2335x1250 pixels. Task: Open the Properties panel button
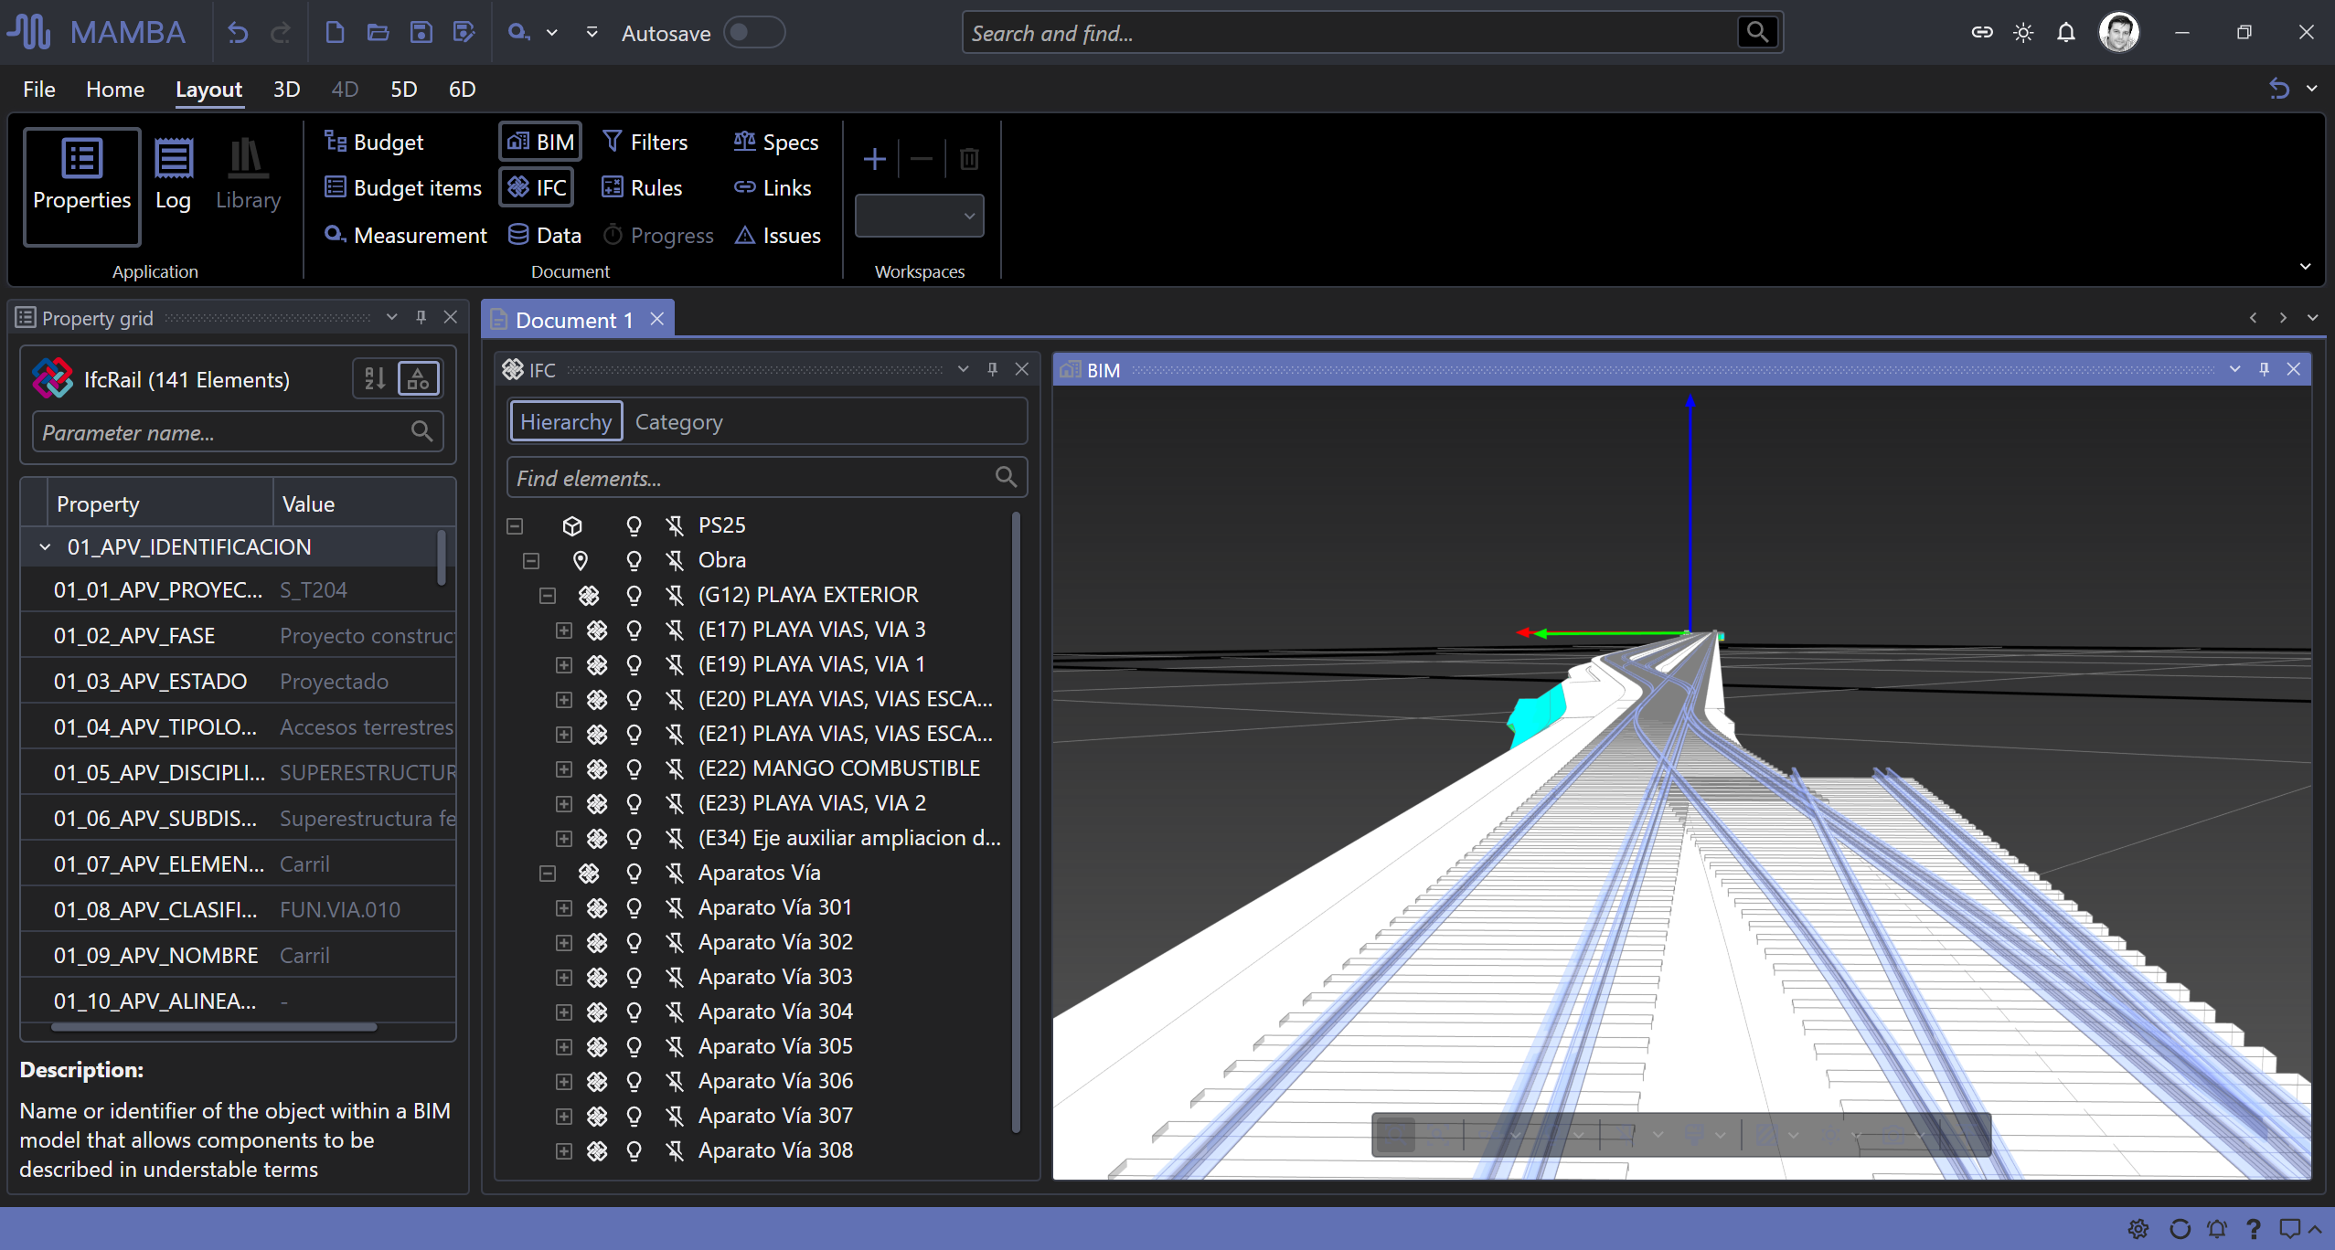pos(81,185)
